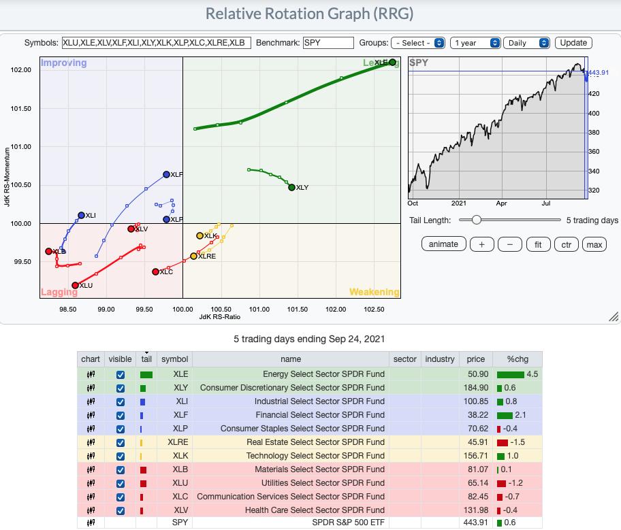Click Technology Select Sector SPDR Fund name
The image size is (621, 530).
(x=315, y=456)
